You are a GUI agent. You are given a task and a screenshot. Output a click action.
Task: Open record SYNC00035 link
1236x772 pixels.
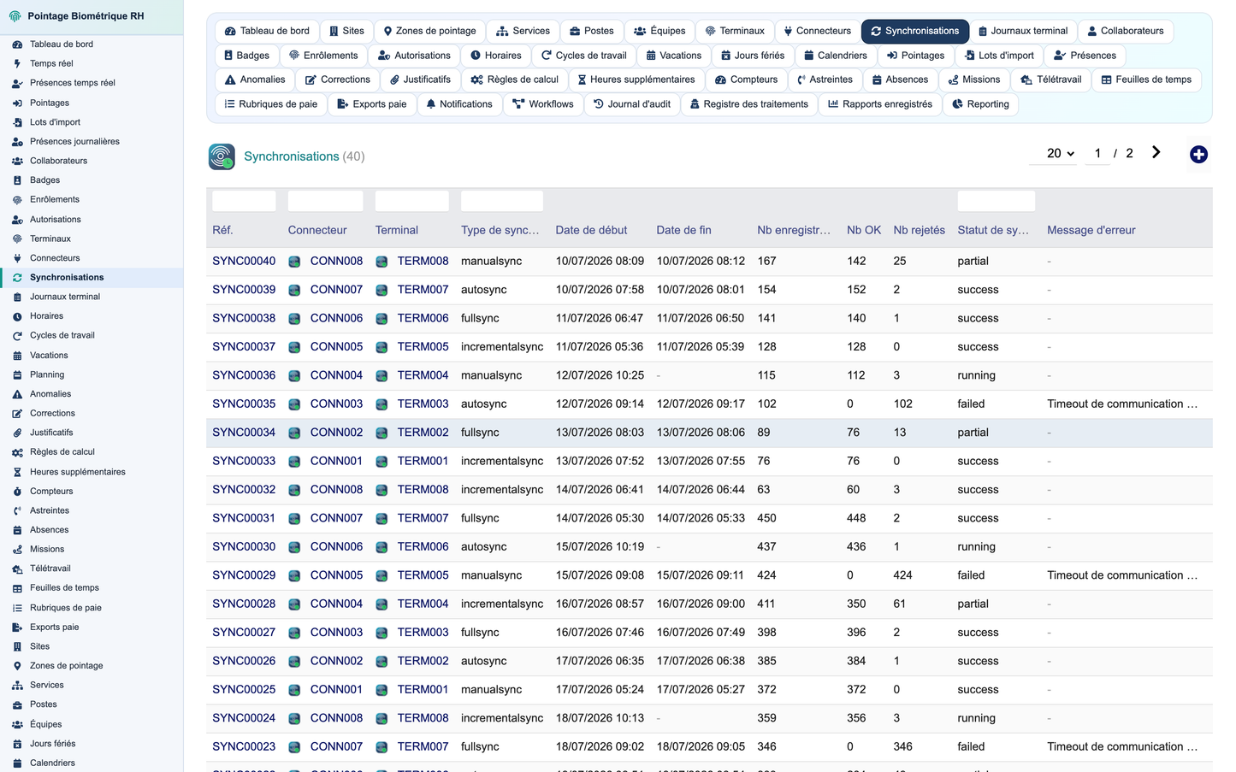pos(244,404)
